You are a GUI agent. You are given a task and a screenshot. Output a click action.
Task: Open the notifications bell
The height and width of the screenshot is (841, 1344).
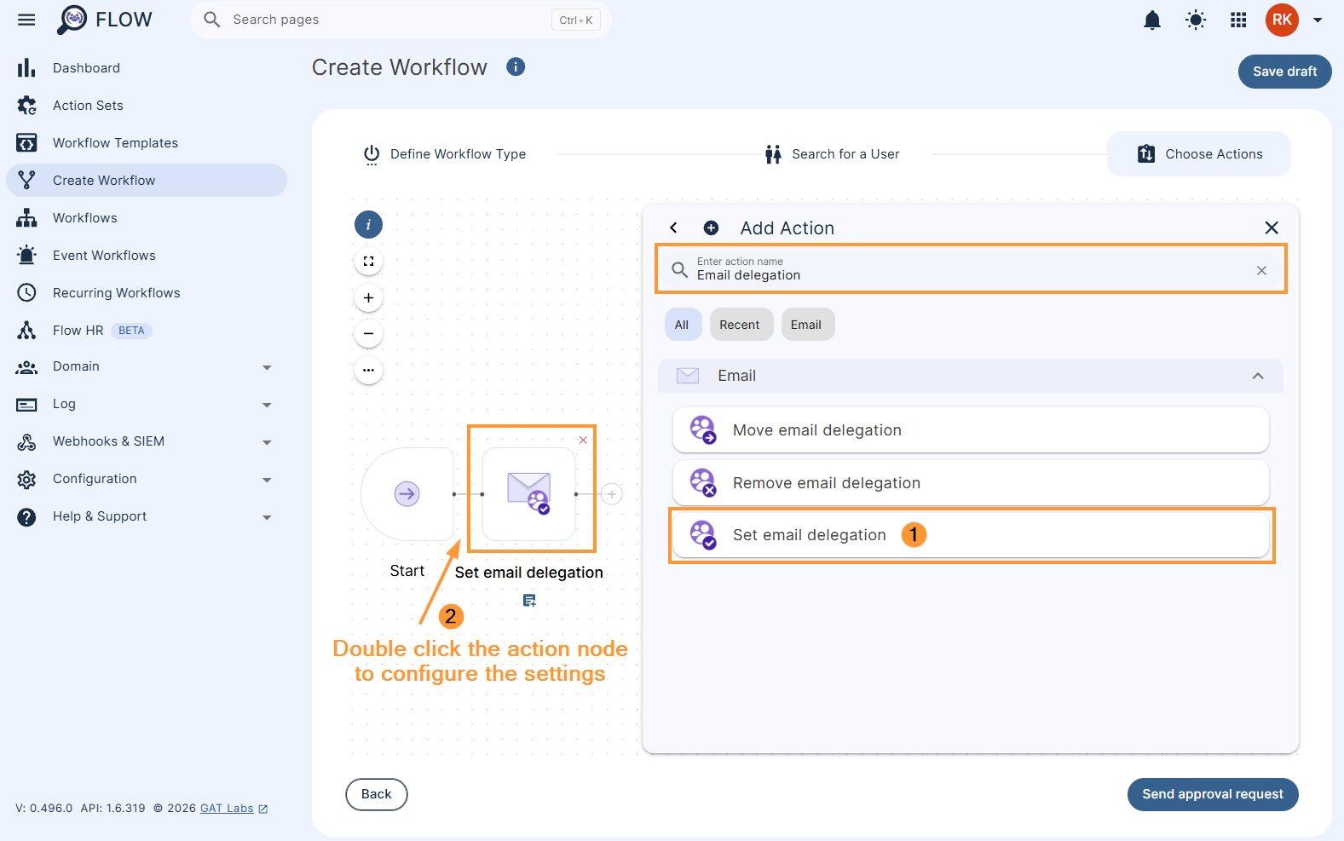1152,20
